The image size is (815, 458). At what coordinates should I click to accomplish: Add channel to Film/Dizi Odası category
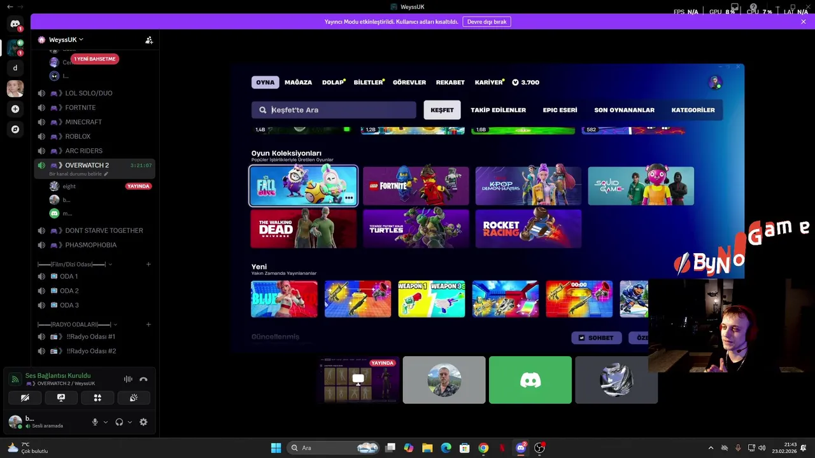pyautogui.click(x=148, y=264)
